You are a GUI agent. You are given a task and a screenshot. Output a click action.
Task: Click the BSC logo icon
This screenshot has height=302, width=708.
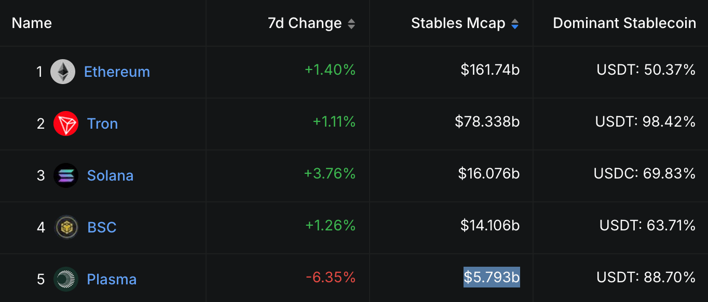point(66,227)
